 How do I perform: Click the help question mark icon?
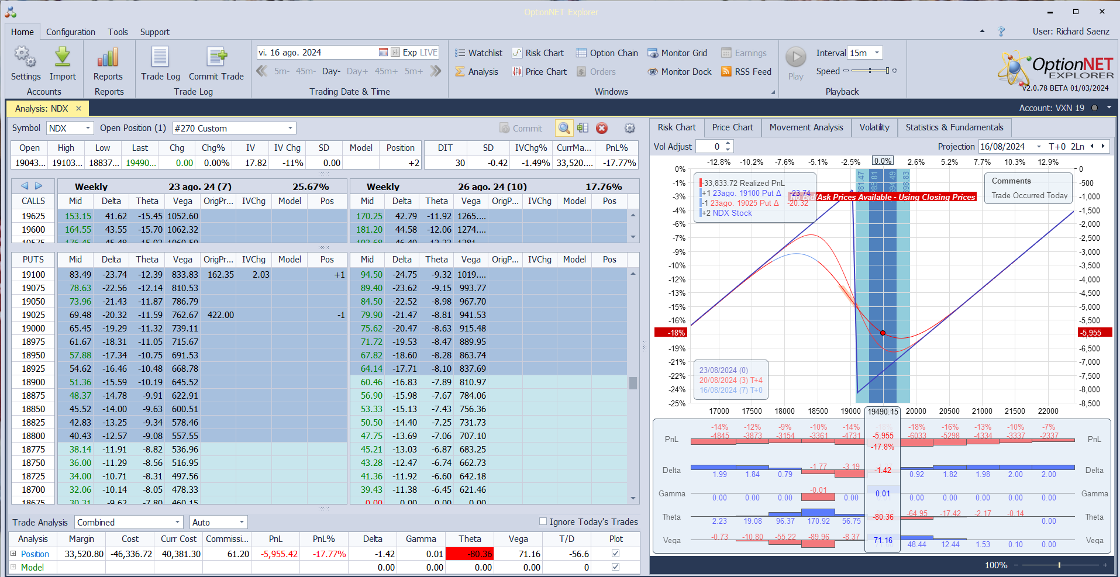click(x=1001, y=32)
